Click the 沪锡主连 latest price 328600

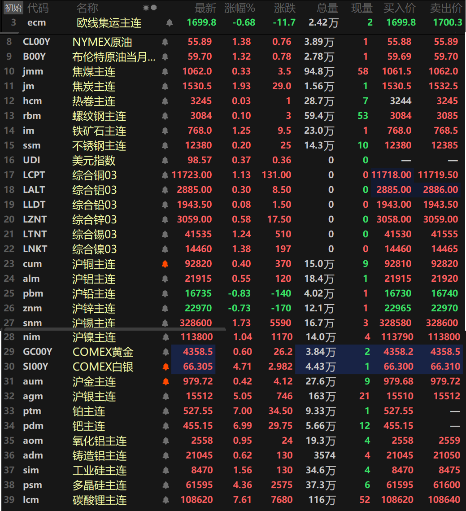pyautogui.click(x=196, y=323)
